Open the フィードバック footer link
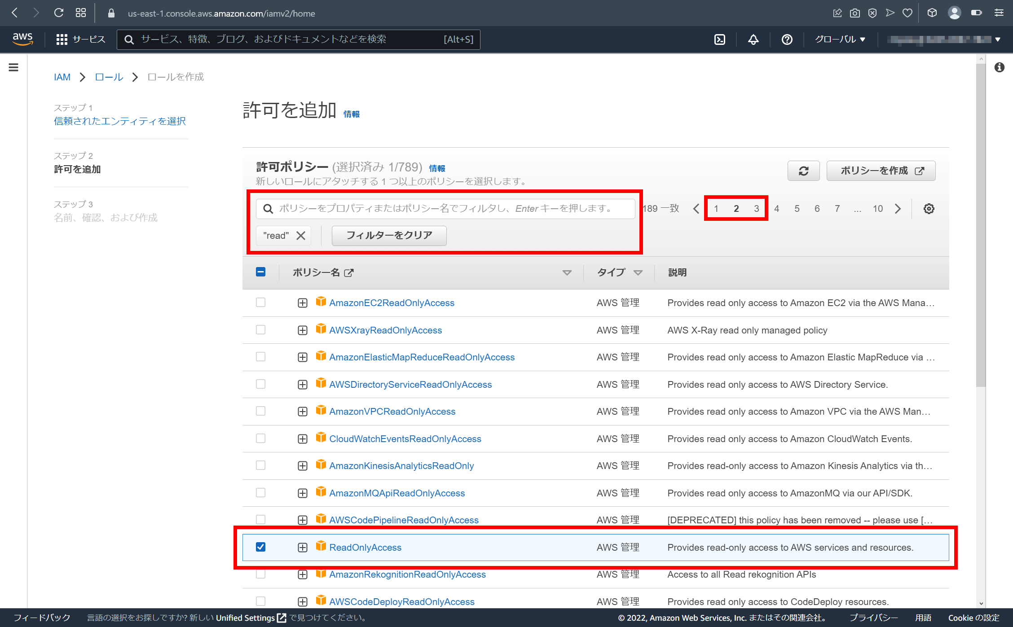 pos(42,618)
